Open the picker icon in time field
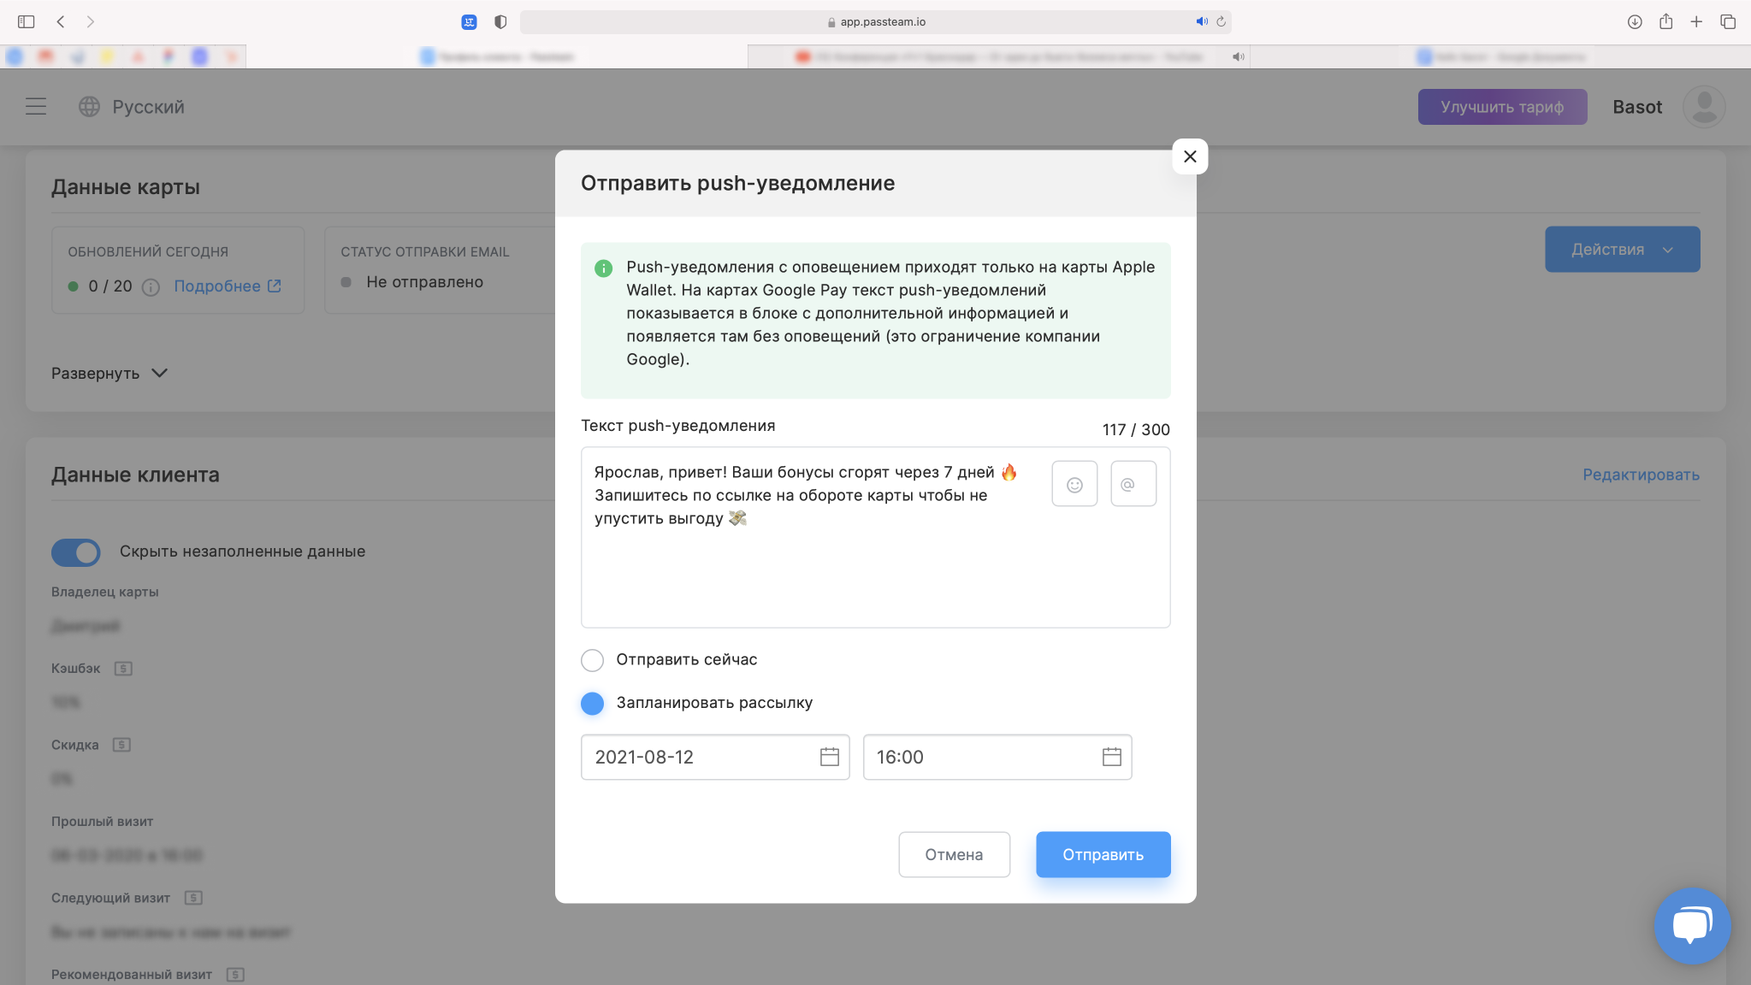This screenshot has height=985, width=1751. (x=1111, y=757)
